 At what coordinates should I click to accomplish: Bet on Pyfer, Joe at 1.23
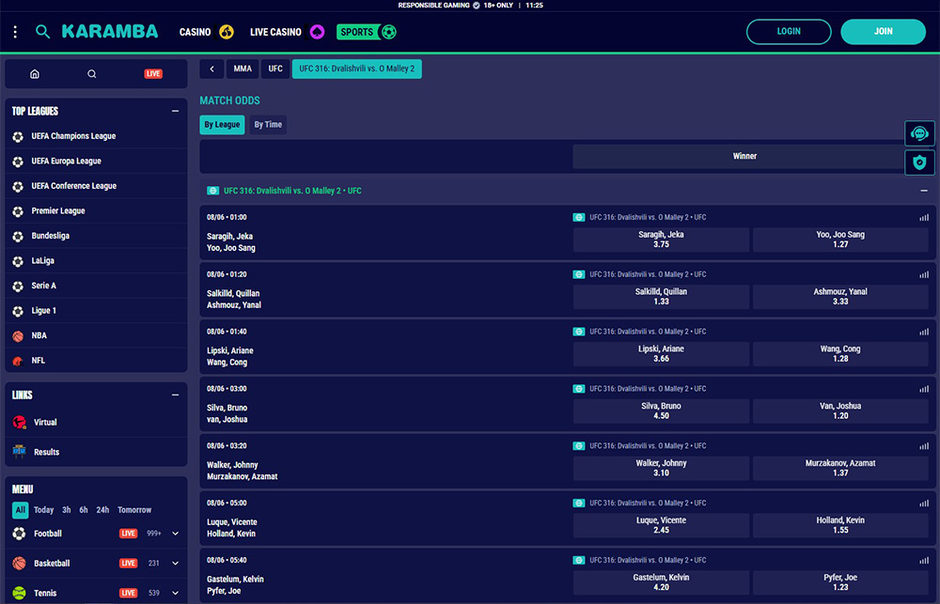pyautogui.click(x=840, y=582)
